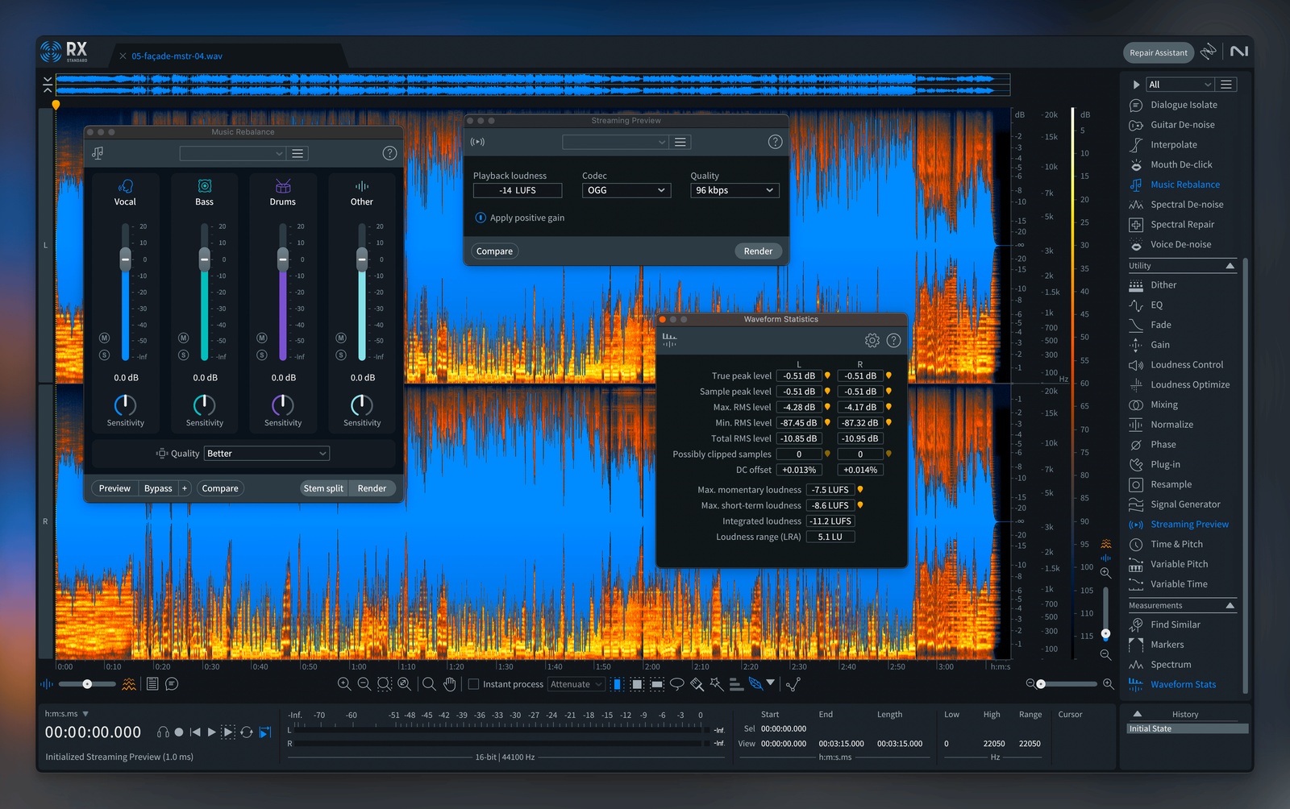Mute the Vocal channel
1290x809 pixels.
tap(104, 338)
